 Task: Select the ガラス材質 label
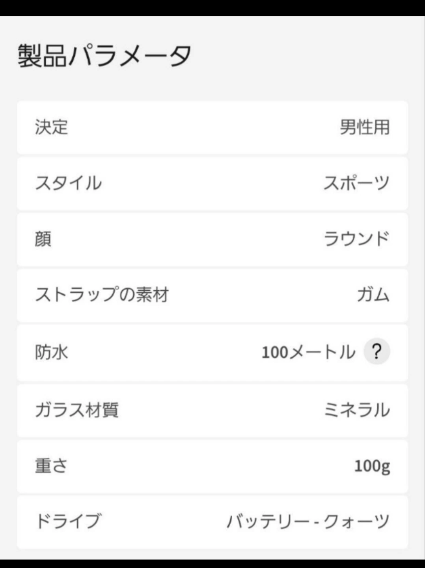(77, 410)
